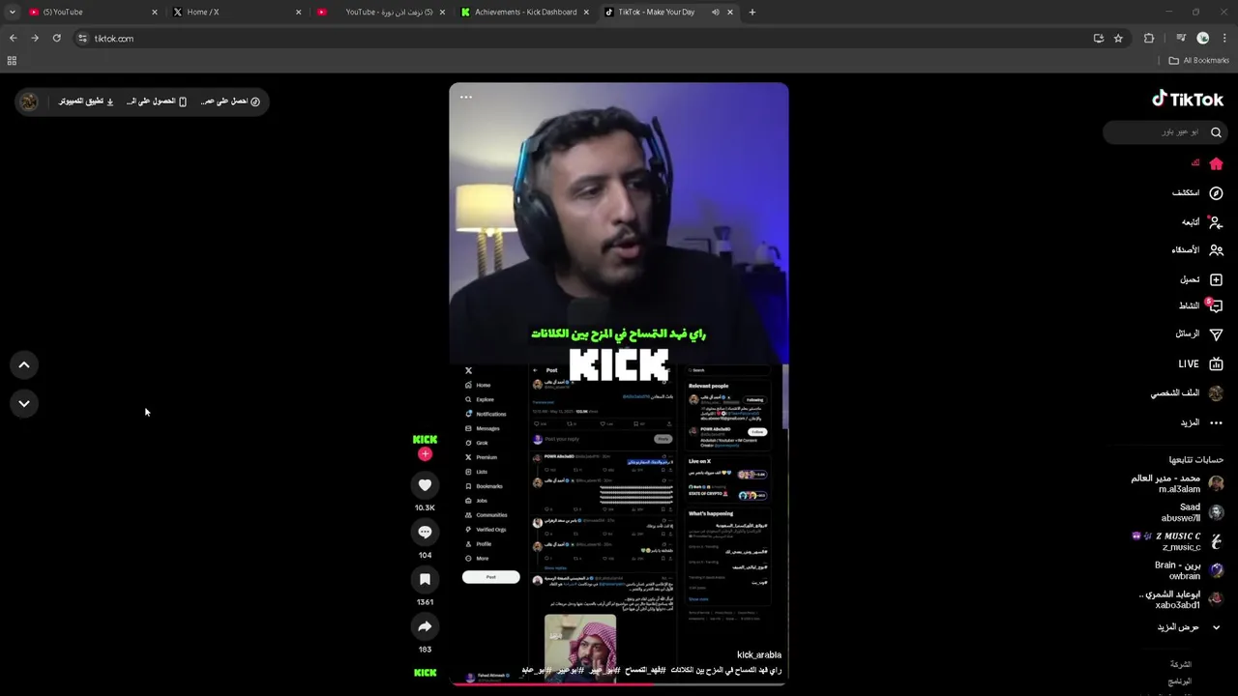
Task: Switch to the second YouTube tab
Action: point(381,12)
